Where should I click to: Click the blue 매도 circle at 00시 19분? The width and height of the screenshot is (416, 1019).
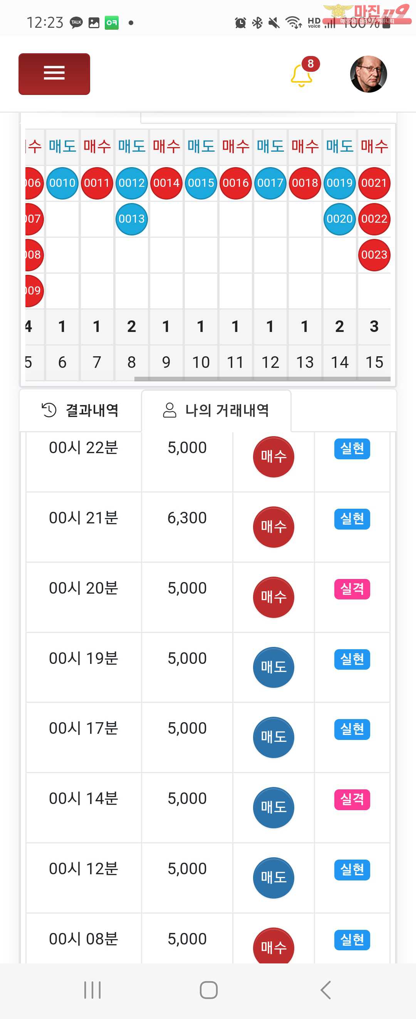point(273,667)
